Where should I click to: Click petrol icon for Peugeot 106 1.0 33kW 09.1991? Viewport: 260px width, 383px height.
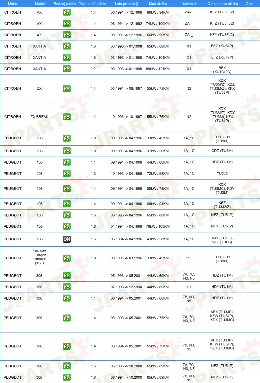[x=67, y=138]
